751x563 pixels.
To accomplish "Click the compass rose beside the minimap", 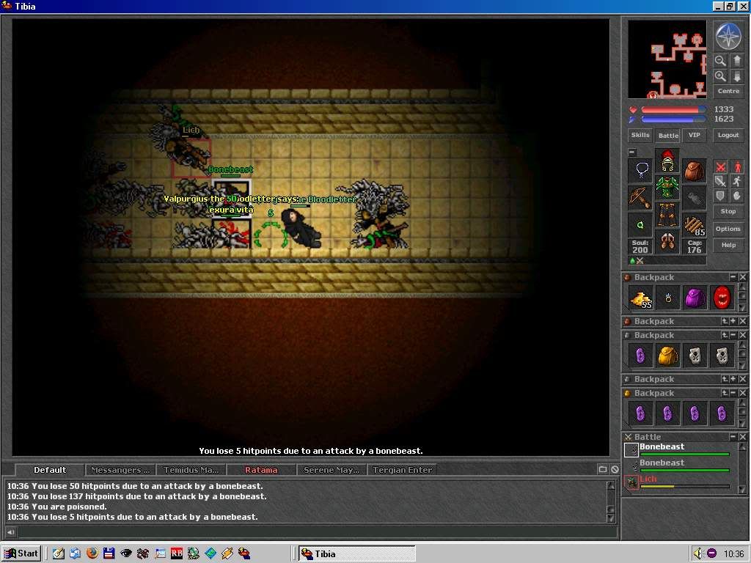I will (728, 36).
